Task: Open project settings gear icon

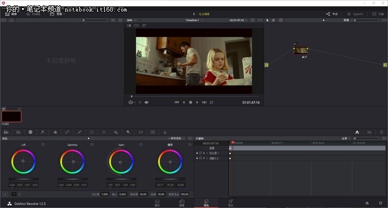Action: point(380,203)
